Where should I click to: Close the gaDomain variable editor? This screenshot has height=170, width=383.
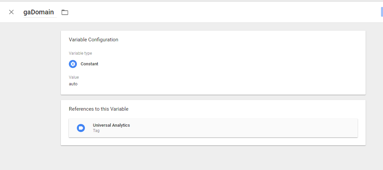[11, 12]
